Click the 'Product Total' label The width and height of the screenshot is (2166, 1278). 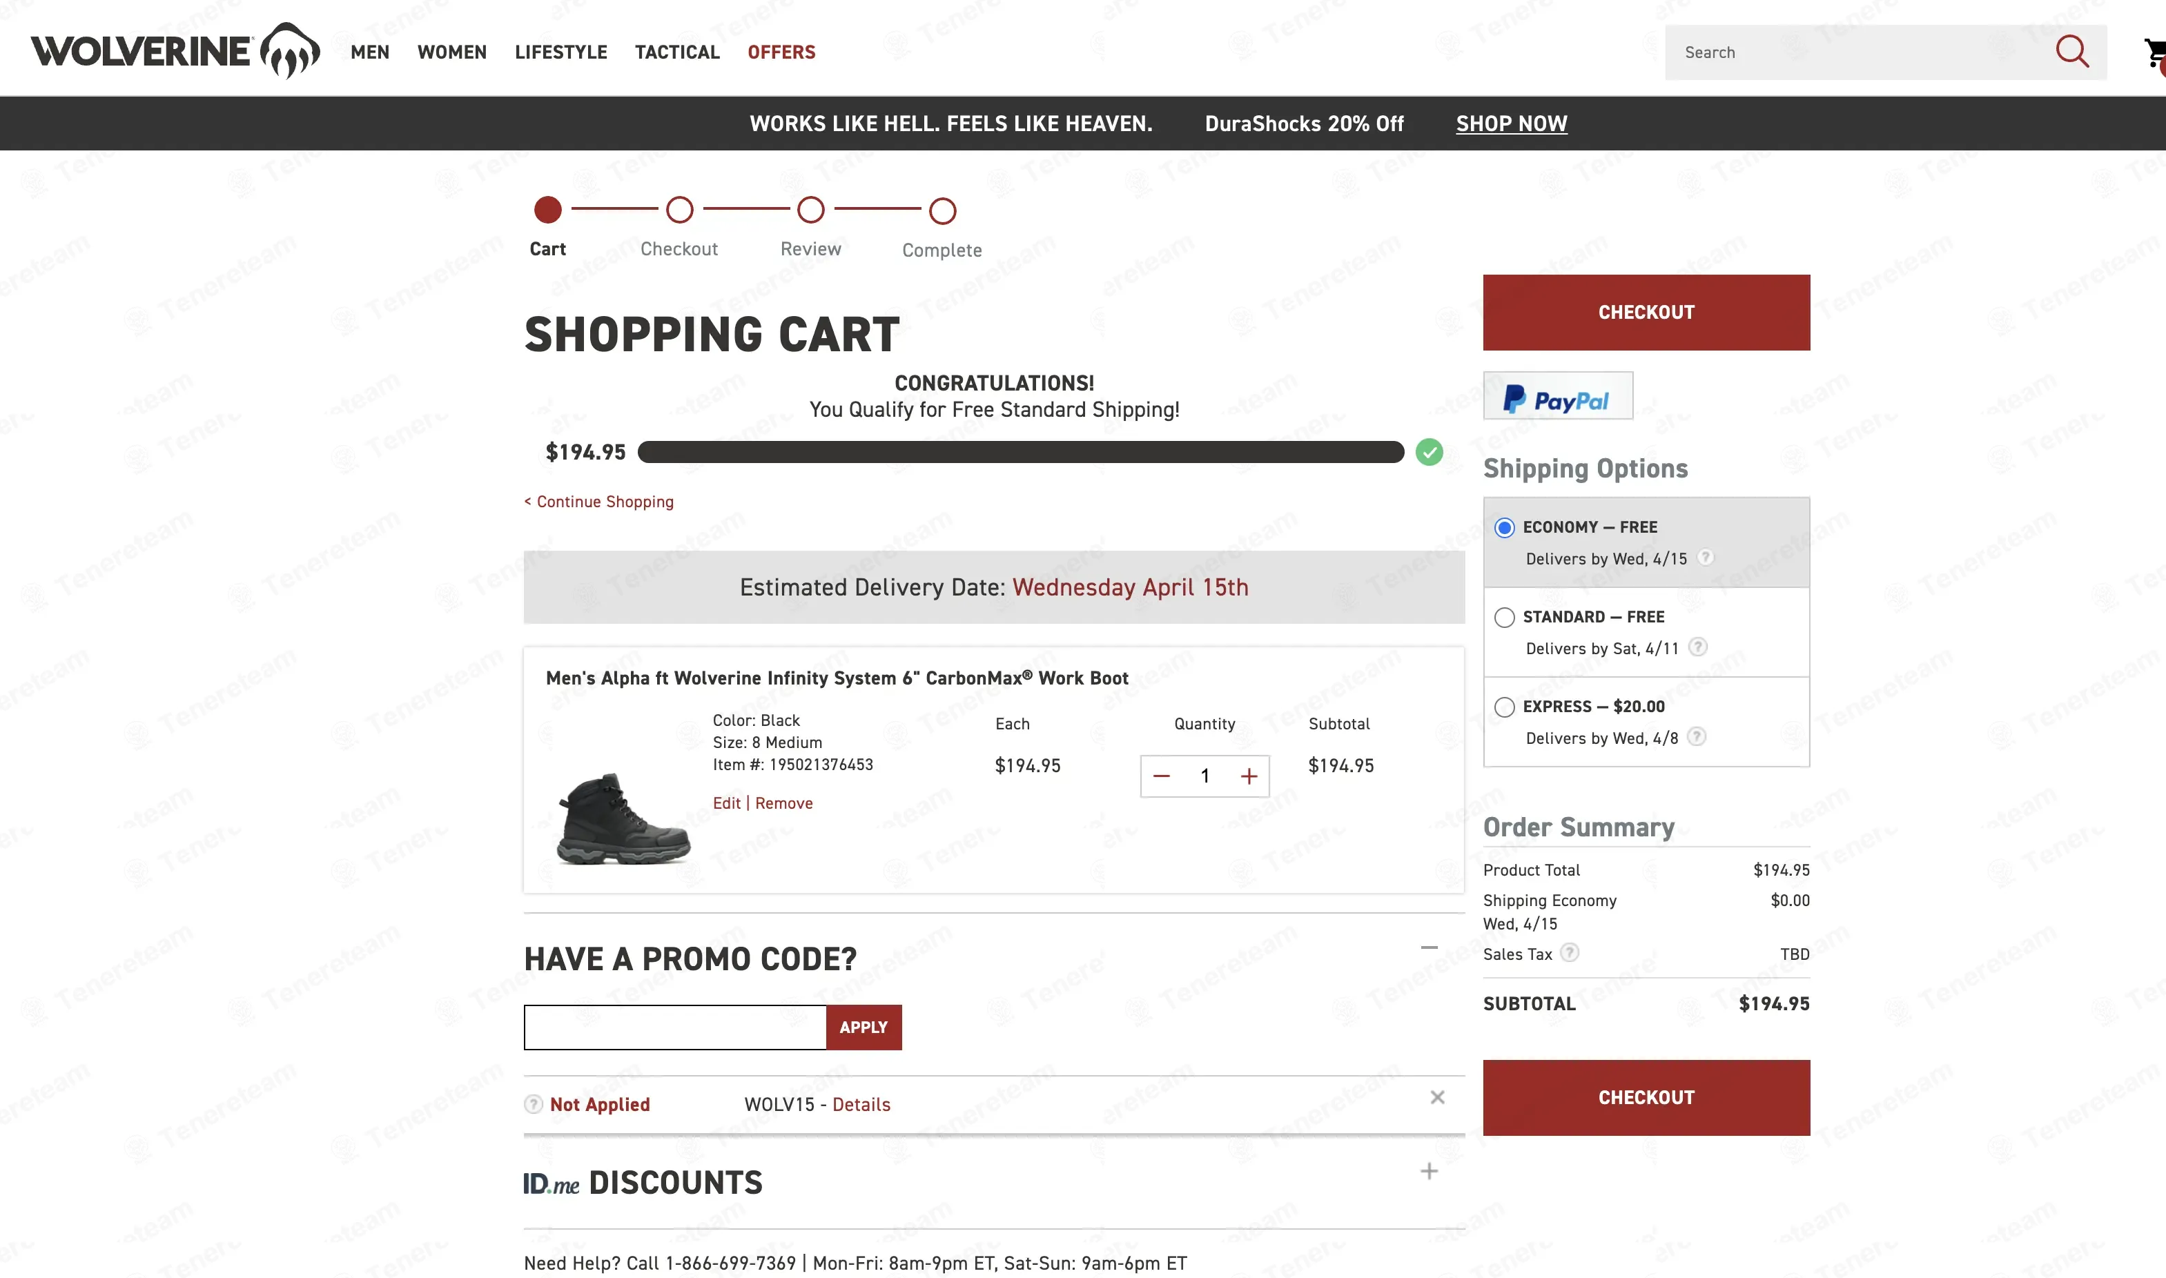(x=1531, y=869)
